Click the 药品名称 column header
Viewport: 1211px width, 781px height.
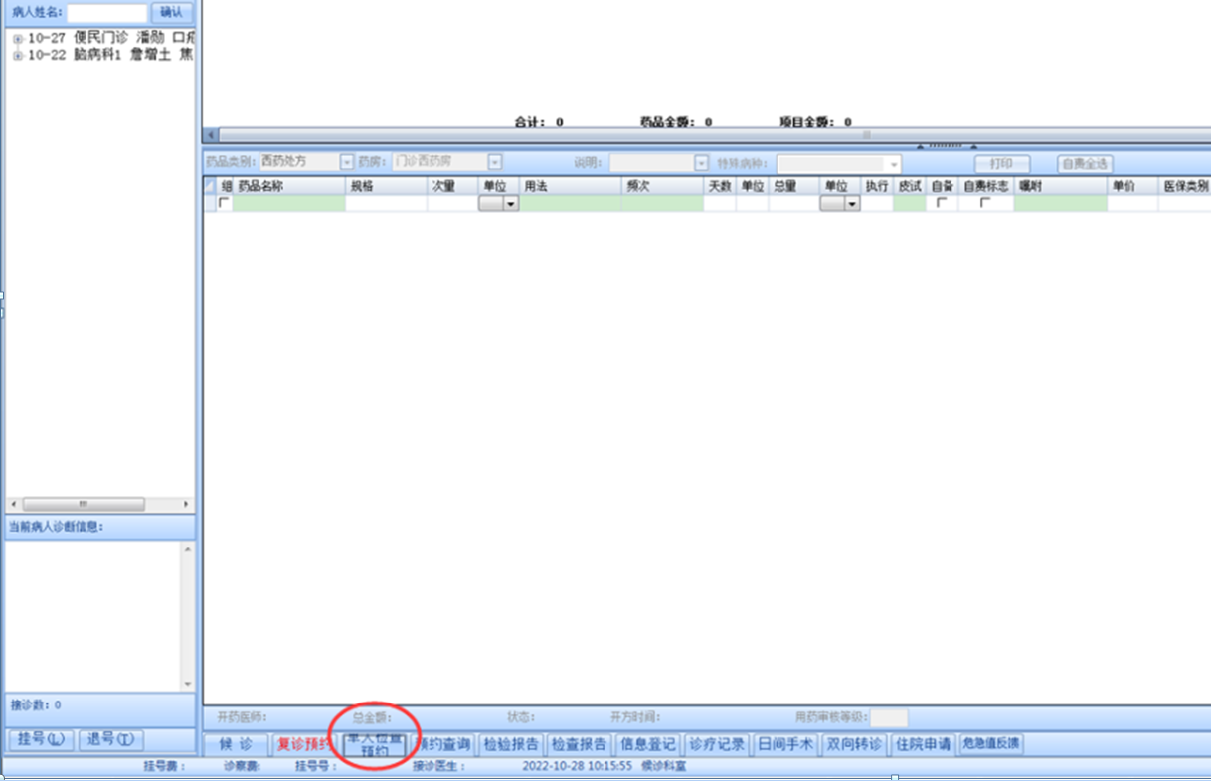(289, 186)
